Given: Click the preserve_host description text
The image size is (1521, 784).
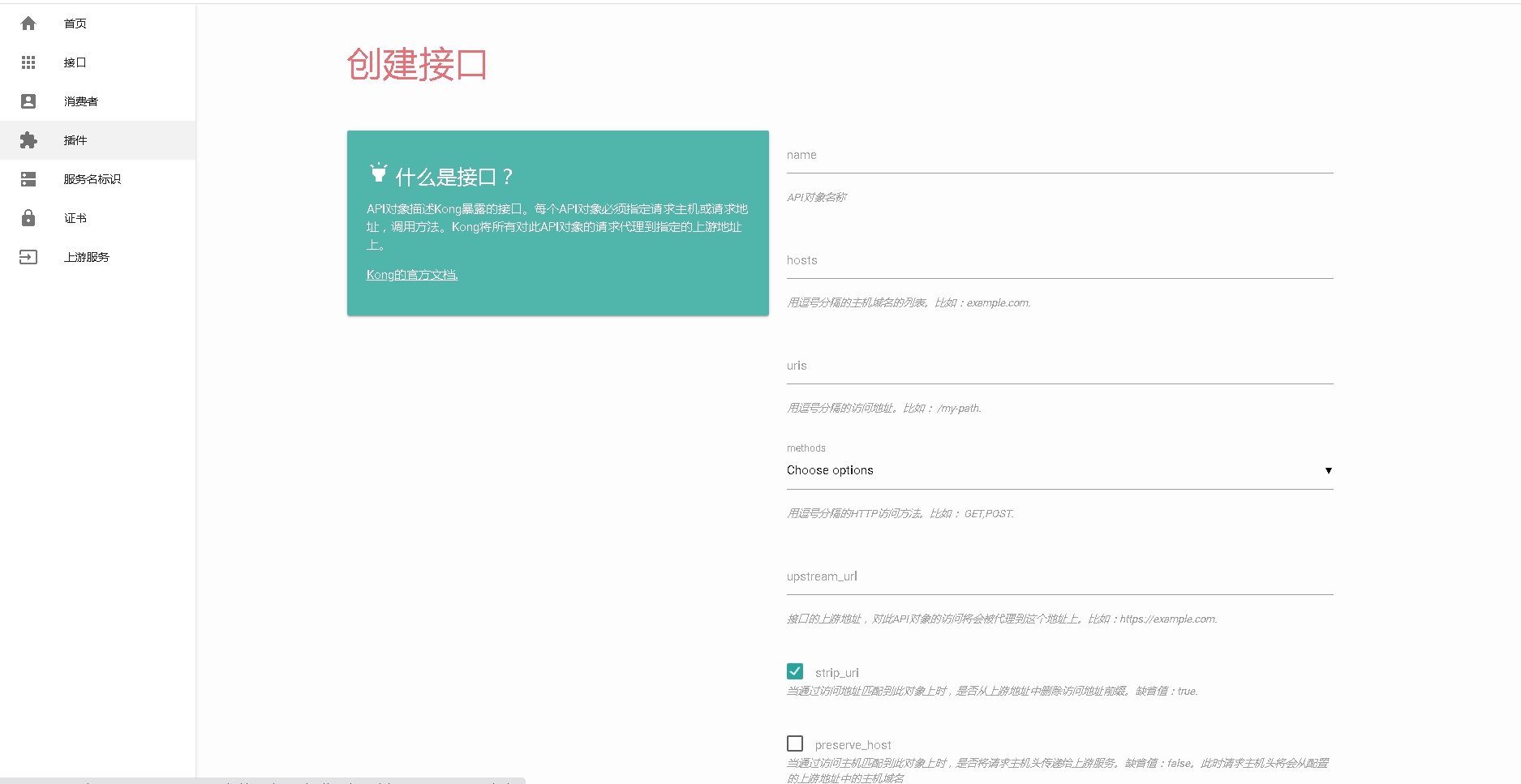Looking at the screenshot, I should point(1058,770).
